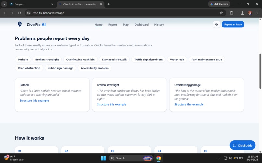The width and height of the screenshot is (262, 163).
Task: Open a new browser tab
Action: (109, 4)
